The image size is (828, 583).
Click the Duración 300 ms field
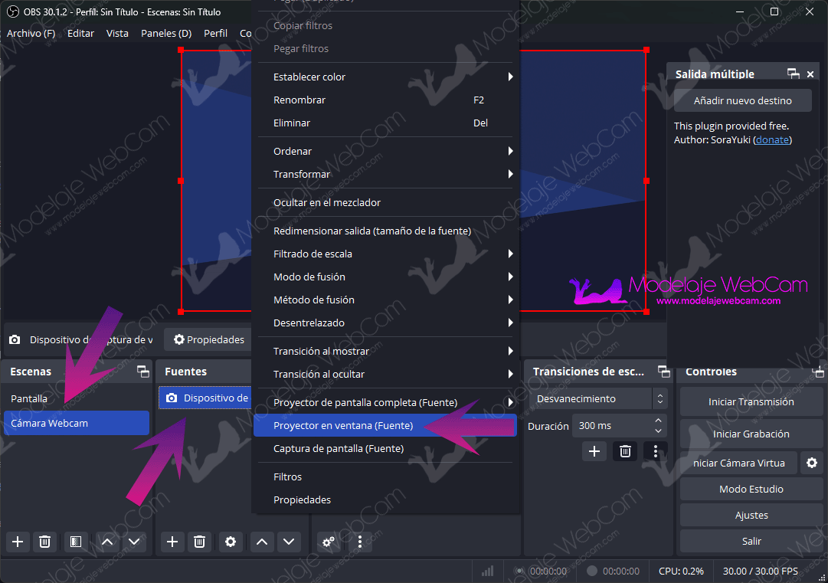[x=613, y=426]
